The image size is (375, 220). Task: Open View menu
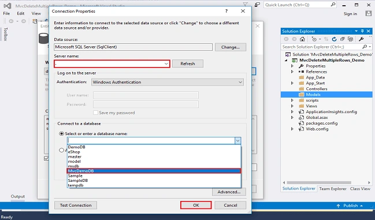[x=36, y=13]
